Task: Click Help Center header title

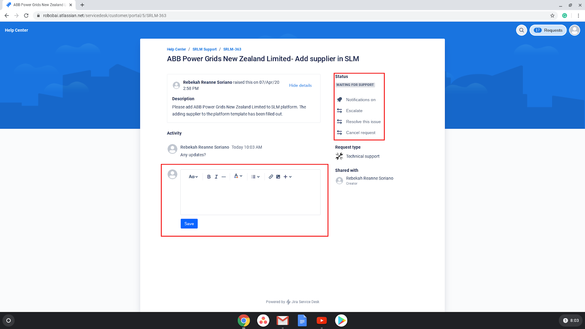Action: tap(16, 30)
